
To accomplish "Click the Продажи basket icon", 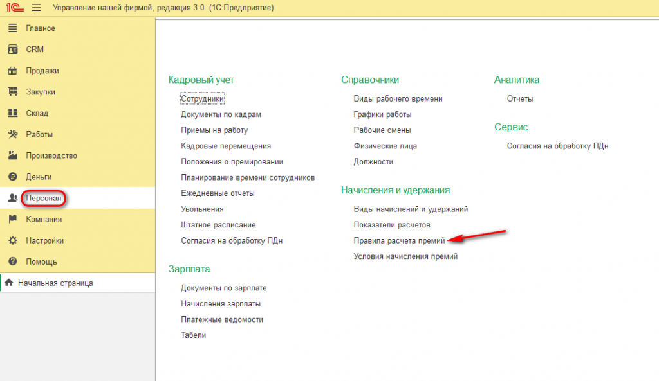I will pyautogui.click(x=13, y=71).
